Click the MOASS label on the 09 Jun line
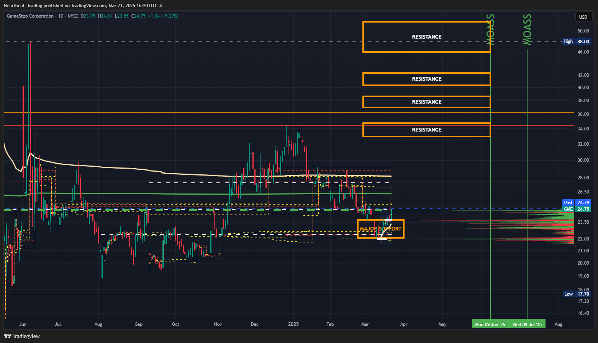The image size is (598, 343). [491, 29]
